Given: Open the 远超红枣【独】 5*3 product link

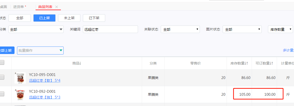Looking at the screenshot, I should click(45, 97).
